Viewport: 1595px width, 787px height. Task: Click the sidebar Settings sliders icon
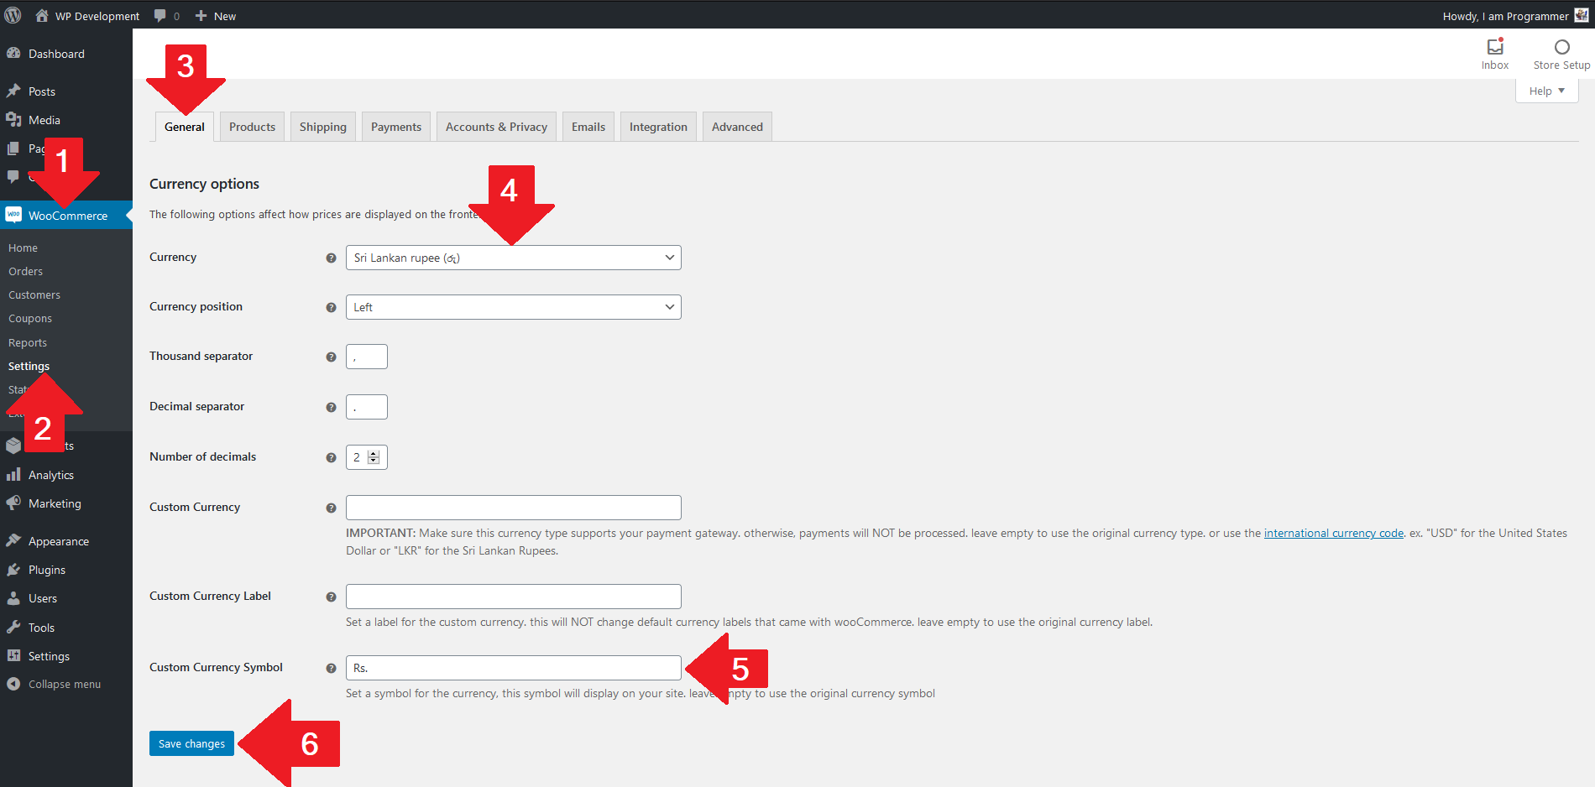click(x=13, y=655)
